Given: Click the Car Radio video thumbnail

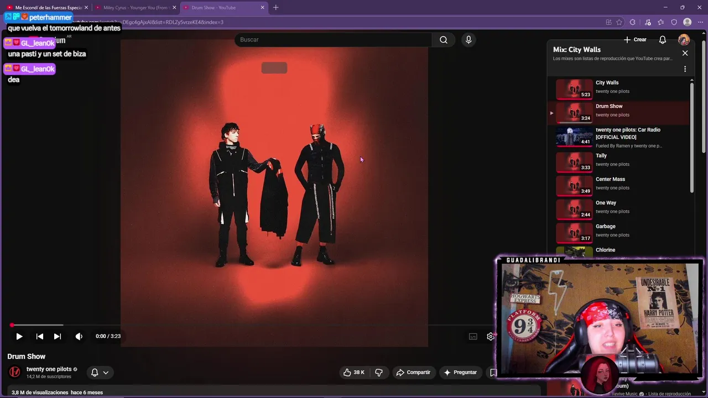Looking at the screenshot, I should (574, 136).
